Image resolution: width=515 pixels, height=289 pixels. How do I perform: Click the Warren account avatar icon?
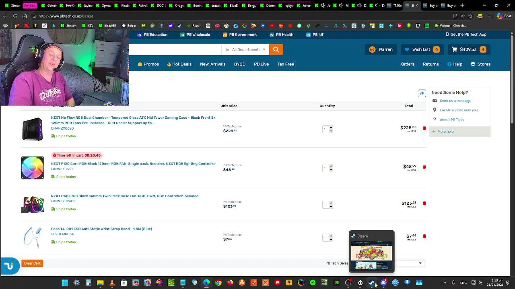[372, 49]
